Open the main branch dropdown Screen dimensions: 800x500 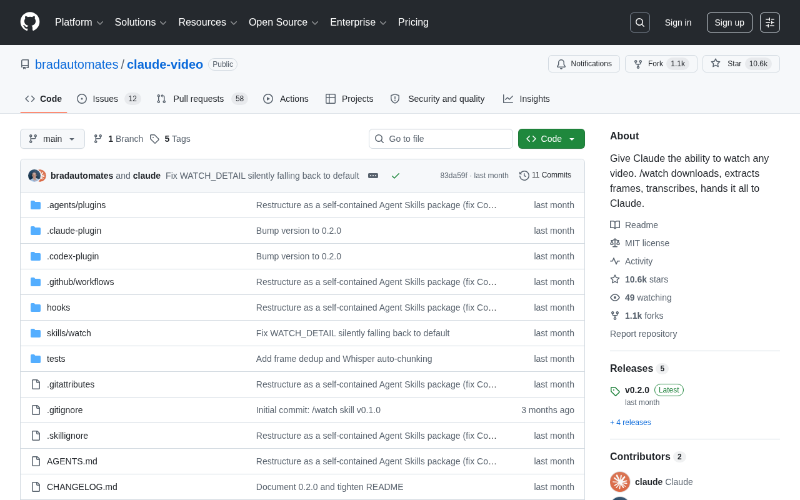52,139
